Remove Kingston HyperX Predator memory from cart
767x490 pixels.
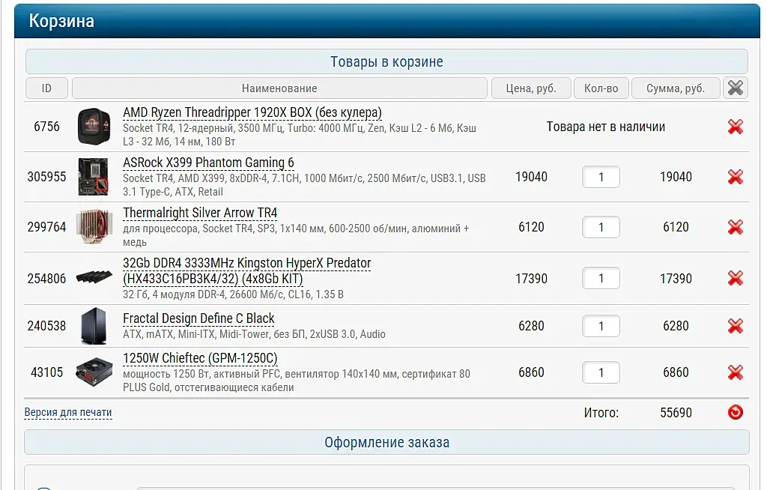(x=736, y=279)
